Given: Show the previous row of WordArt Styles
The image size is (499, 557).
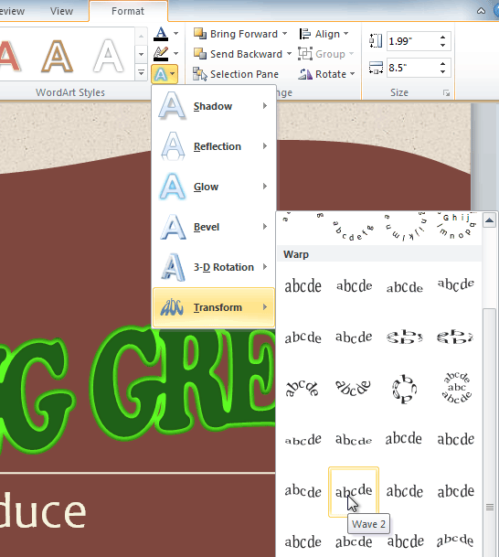Looking at the screenshot, I should point(141,36).
